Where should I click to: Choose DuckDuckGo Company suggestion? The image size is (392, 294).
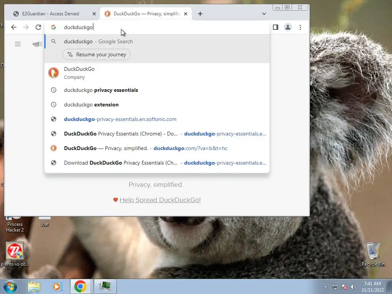(157, 73)
